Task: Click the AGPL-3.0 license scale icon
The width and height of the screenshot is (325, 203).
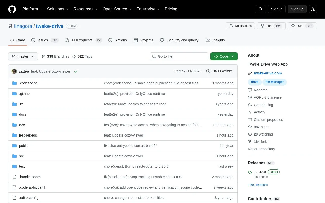Action: tap(250, 97)
